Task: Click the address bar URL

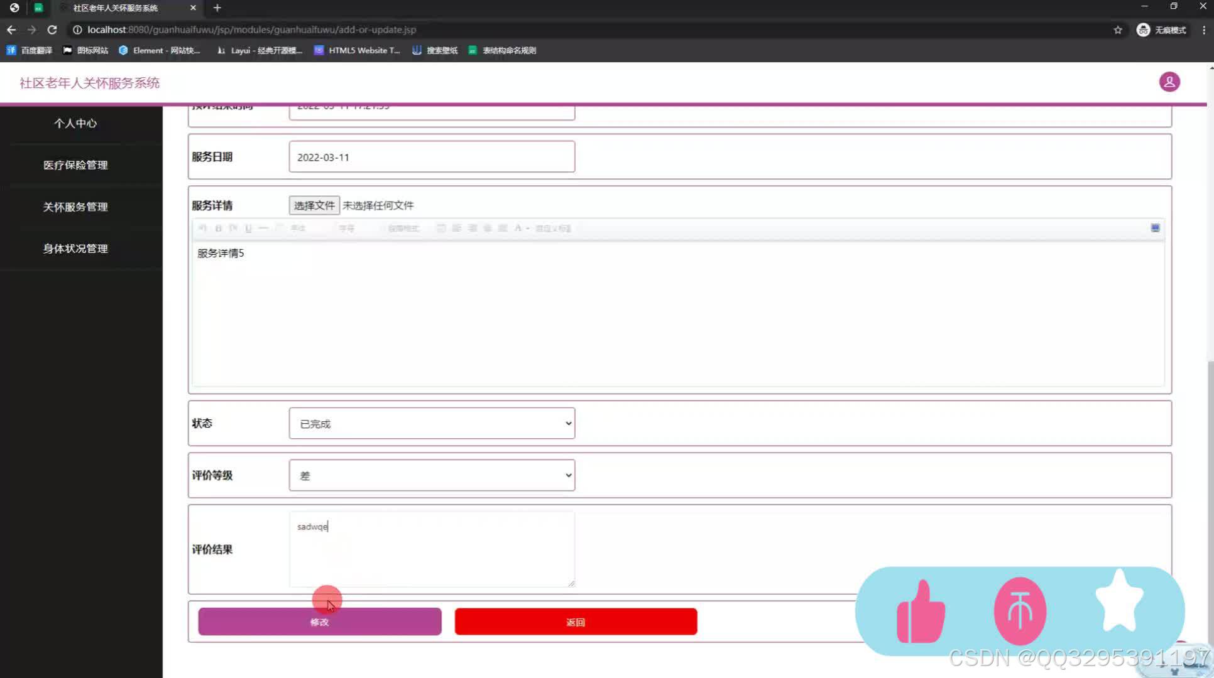Action: point(251,30)
